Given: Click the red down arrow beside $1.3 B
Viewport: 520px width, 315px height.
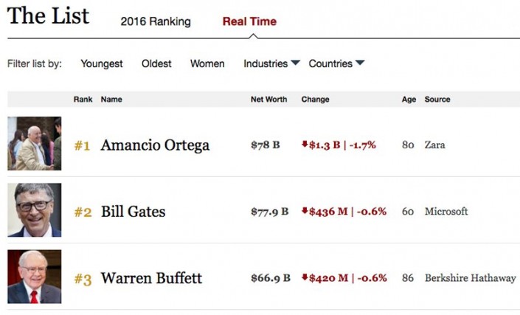Looking at the screenshot, I should coord(304,145).
